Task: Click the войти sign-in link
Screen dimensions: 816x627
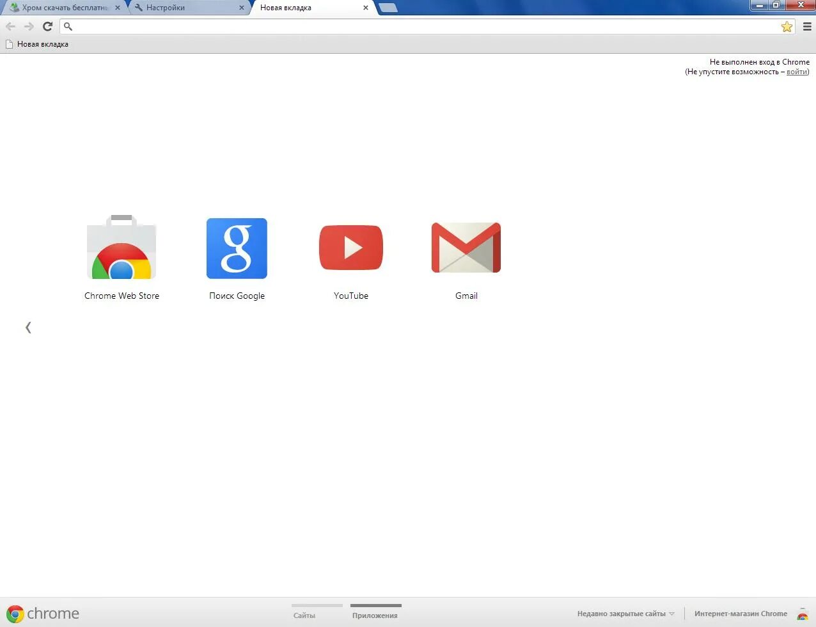Action: 796,72
